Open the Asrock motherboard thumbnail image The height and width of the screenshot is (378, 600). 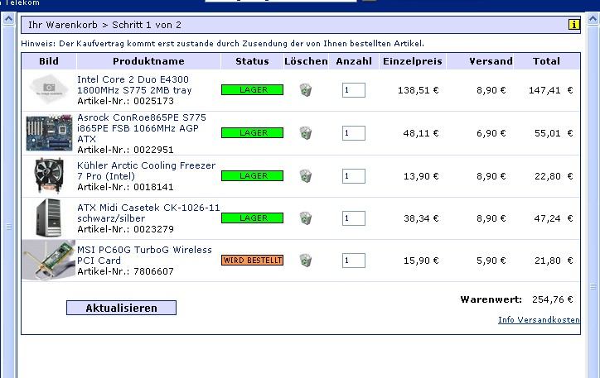click(x=49, y=132)
